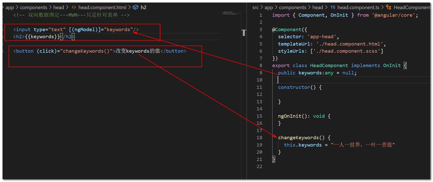Click the TS file type icon
This screenshot has width=433, height=182.
click(333, 7)
